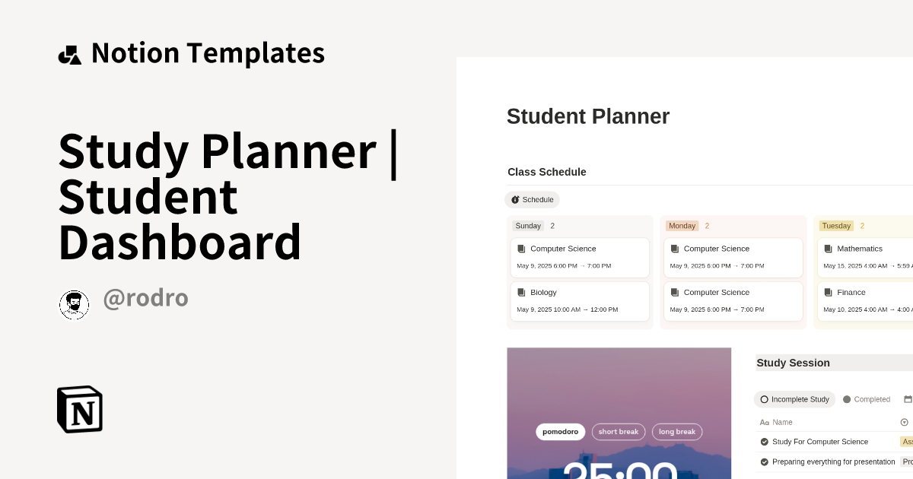913x479 pixels.
Task: Open the Name column sort dropdown
Action: click(x=905, y=422)
